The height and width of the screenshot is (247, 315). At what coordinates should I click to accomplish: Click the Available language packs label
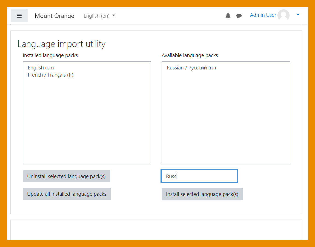[x=190, y=55]
